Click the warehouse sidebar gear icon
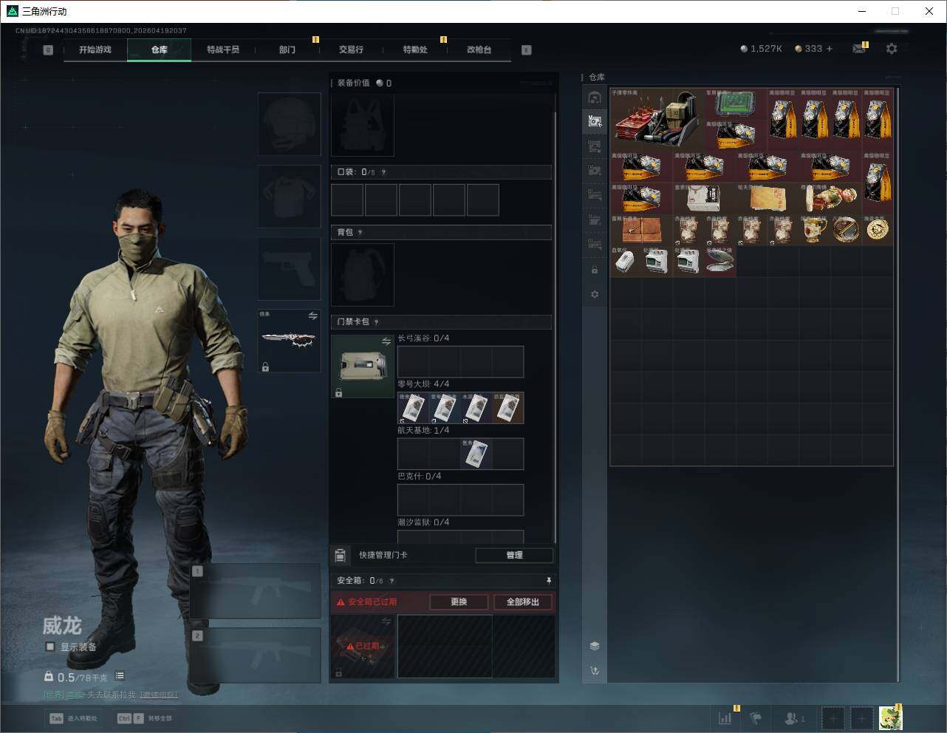The height and width of the screenshot is (733, 947). pos(595,294)
